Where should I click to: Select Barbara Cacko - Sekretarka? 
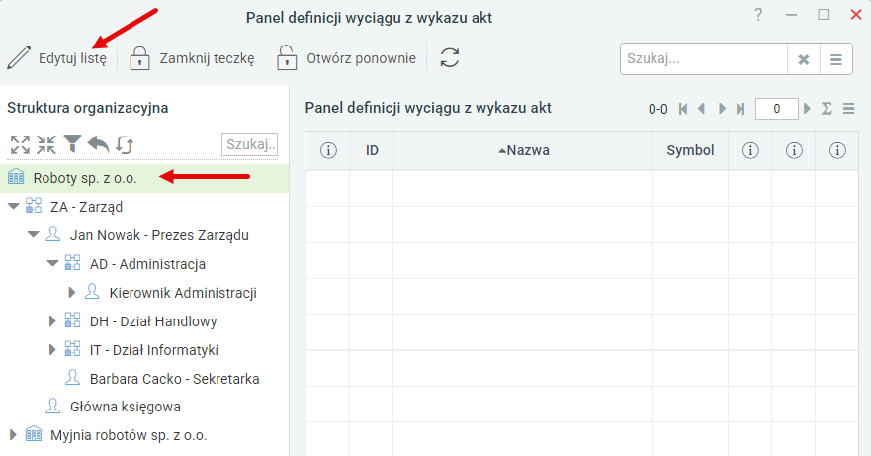(174, 379)
